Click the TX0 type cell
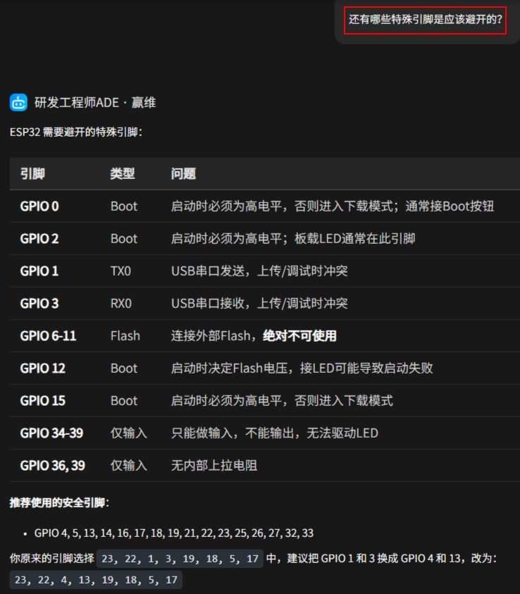Viewport: 520px width, 594px height. 120,271
